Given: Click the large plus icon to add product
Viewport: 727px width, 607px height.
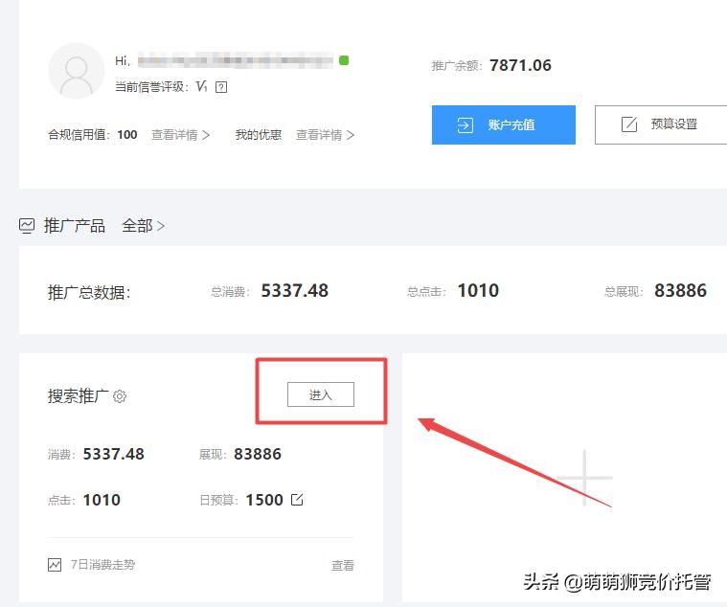Looking at the screenshot, I should point(583,478).
